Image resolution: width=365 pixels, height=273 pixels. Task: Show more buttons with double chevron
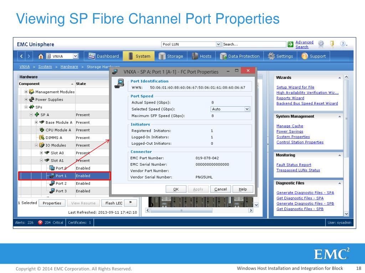[x=130, y=203]
